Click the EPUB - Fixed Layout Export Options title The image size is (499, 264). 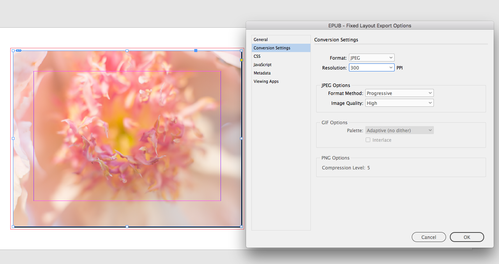370,26
